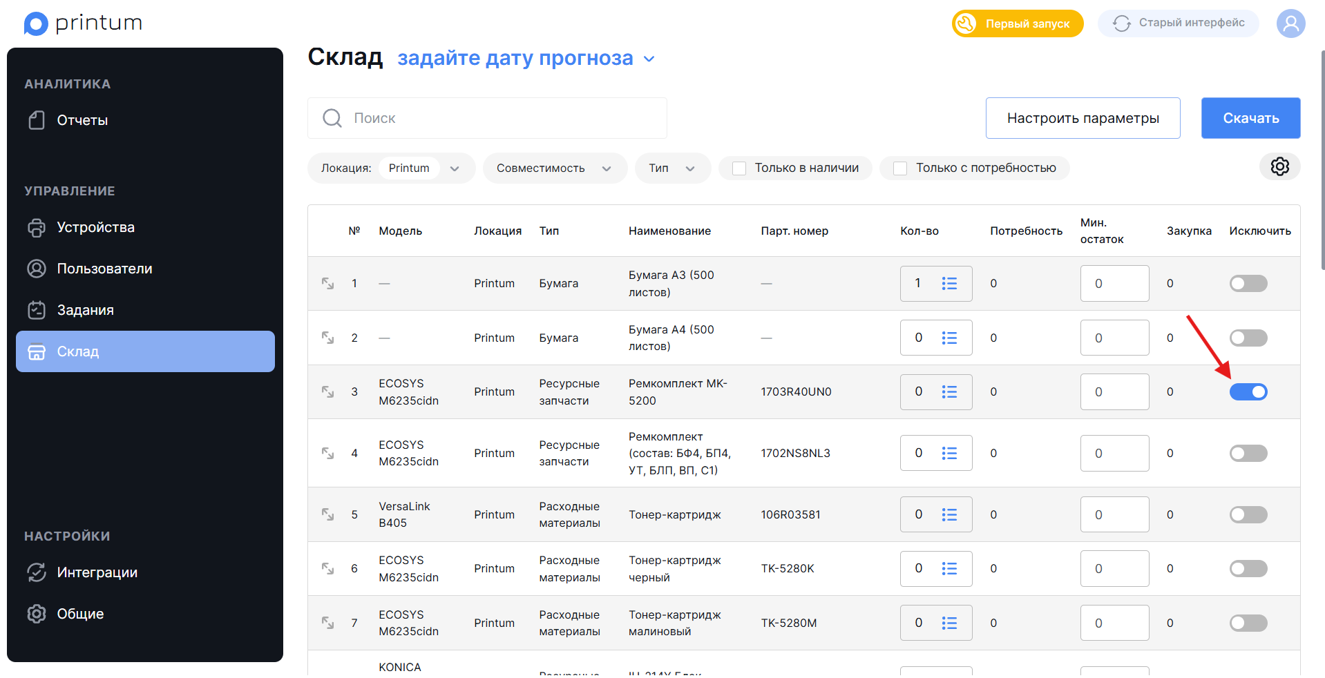1325x678 pixels.
Task: Open quantity list icon for Ремкомплект MK-5200
Action: [949, 391]
